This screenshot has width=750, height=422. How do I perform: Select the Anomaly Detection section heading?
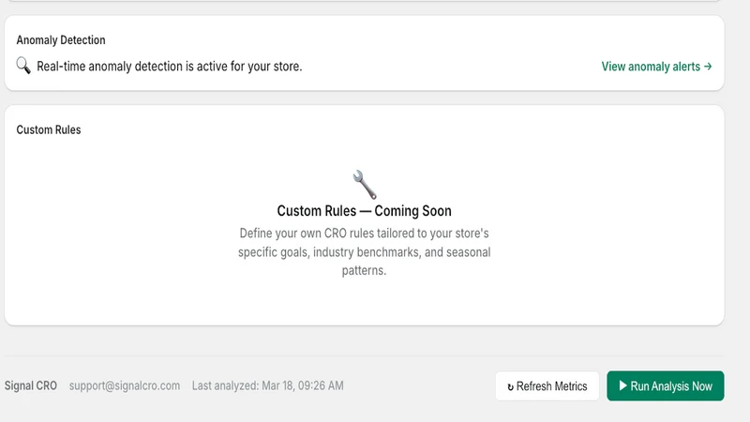pos(61,40)
